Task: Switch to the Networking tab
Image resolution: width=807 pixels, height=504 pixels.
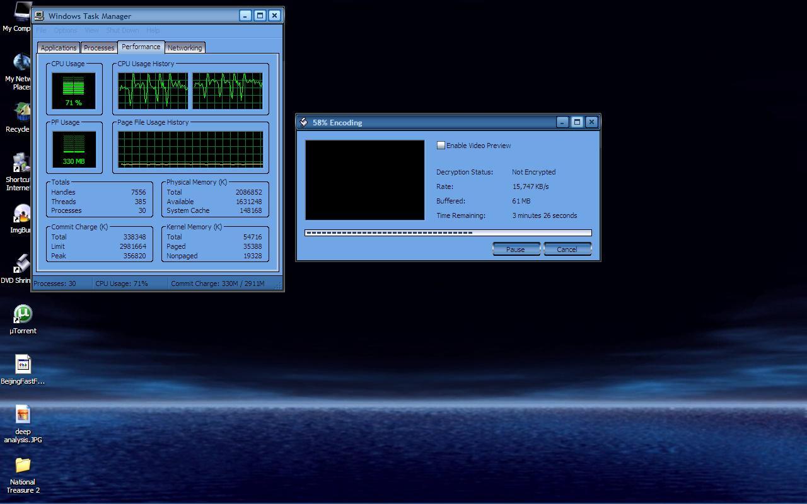Action: pos(185,48)
